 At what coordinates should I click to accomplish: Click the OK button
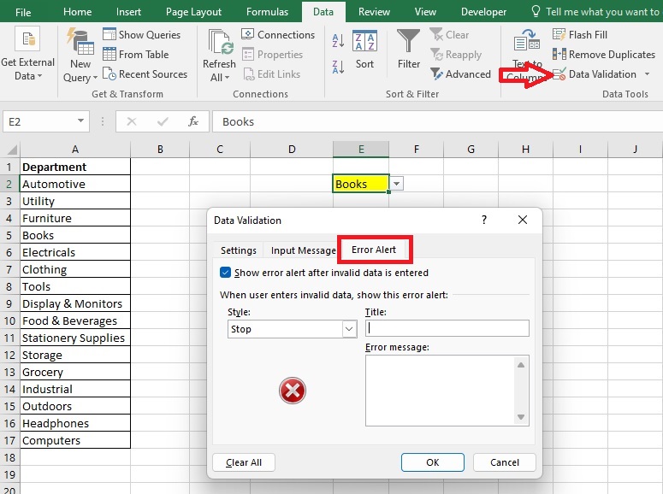(433, 462)
